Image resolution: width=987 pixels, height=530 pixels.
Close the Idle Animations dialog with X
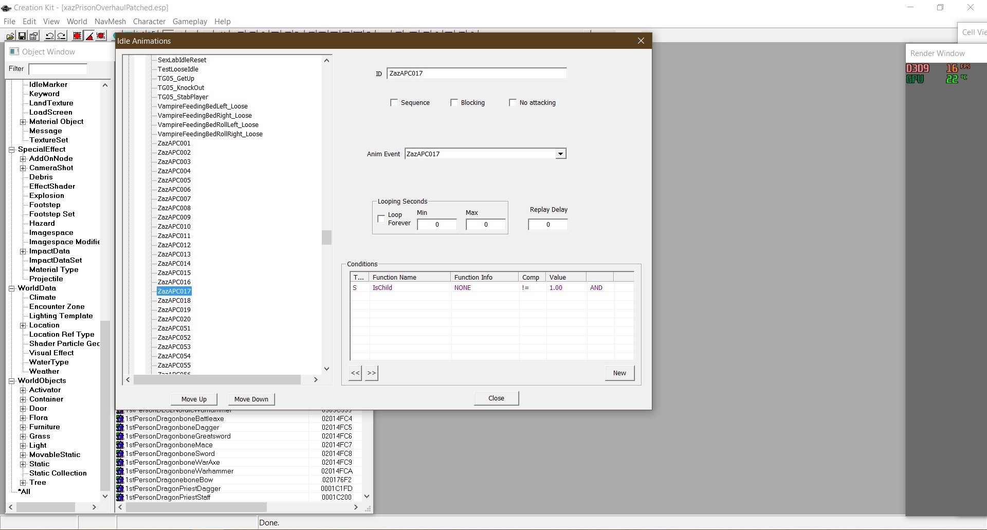click(x=641, y=41)
